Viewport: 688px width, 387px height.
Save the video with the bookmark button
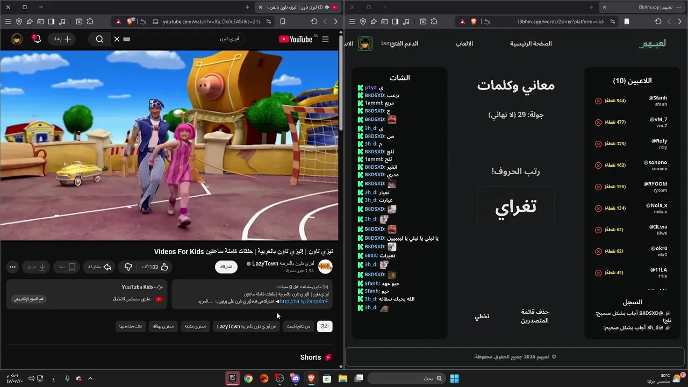click(x=67, y=267)
